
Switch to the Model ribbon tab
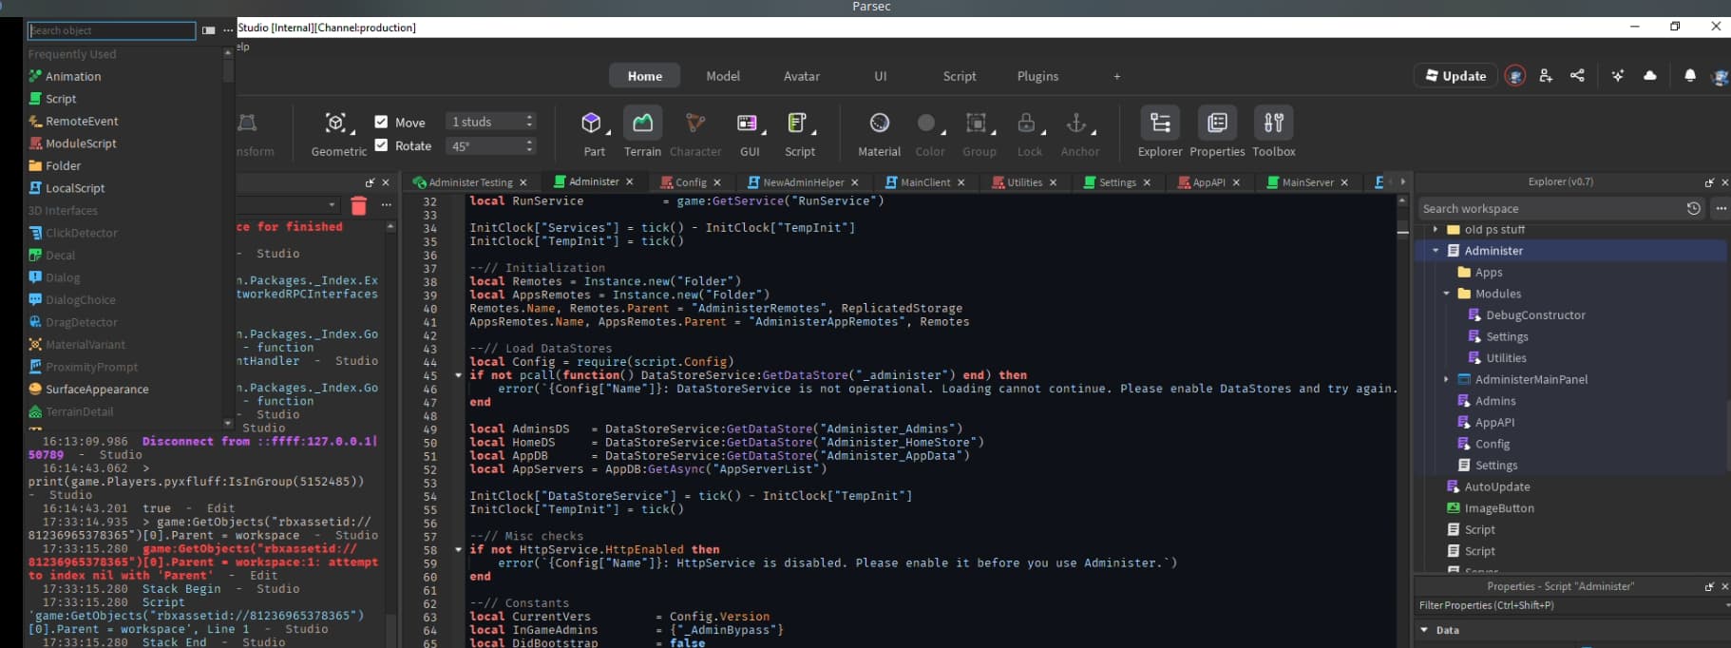[723, 76]
